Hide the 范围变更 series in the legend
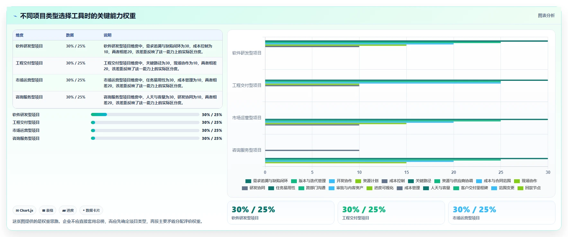The image size is (568, 237). (503, 188)
